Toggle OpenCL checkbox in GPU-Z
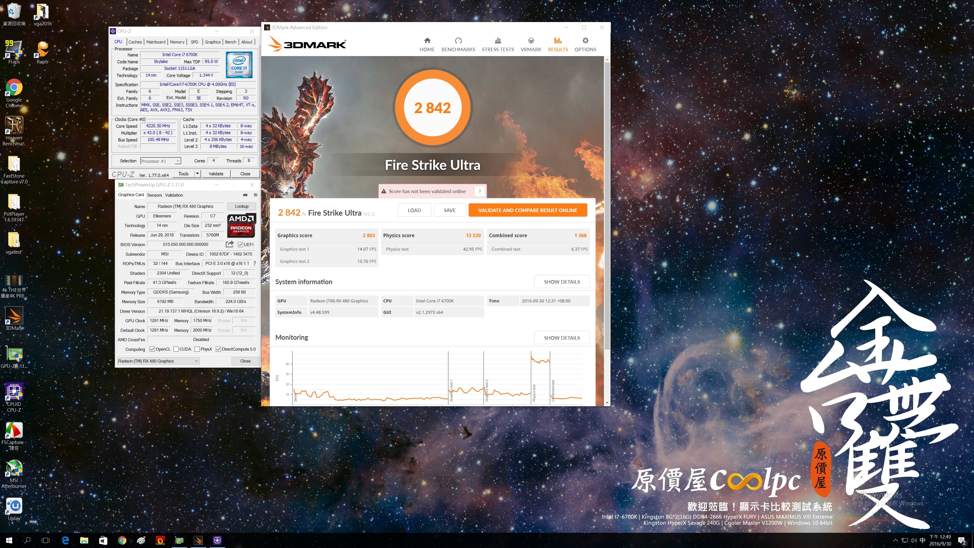This screenshot has height=548, width=974. tap(152, 349)
